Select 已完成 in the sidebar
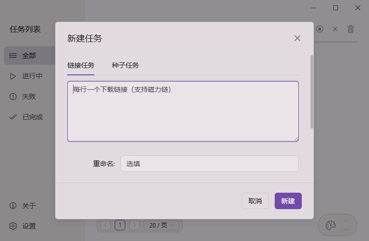 [x=30, y=117]
